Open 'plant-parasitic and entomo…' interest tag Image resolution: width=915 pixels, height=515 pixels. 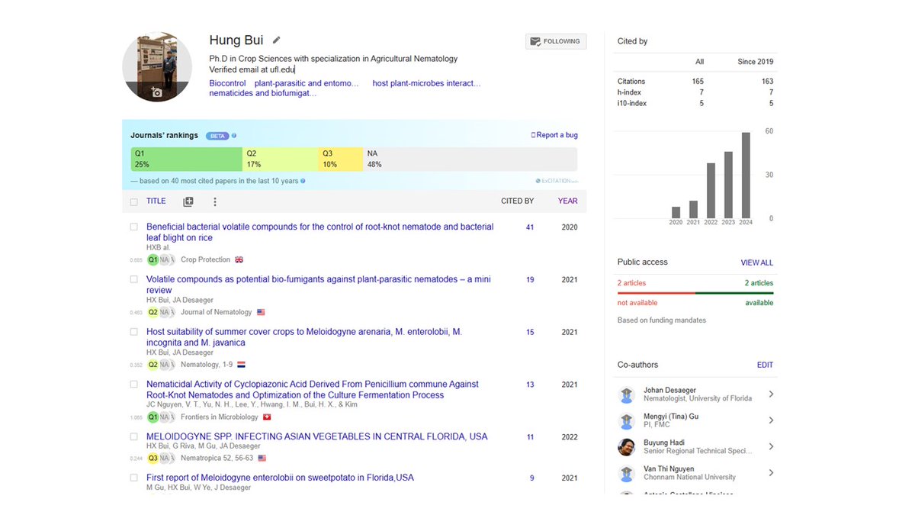[x=307, y=83]
